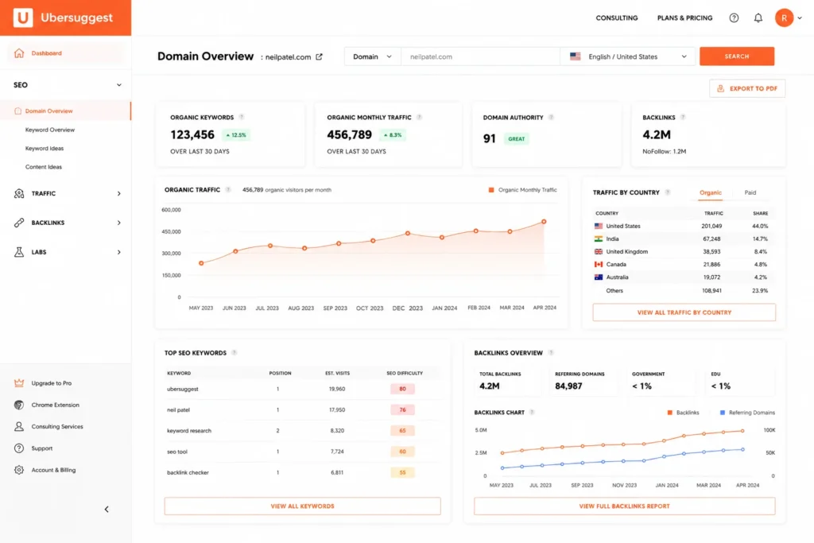Screen dimensions: 814x543
Task: Toggle the Backlinks legend series
Action: tap(683, 413)
